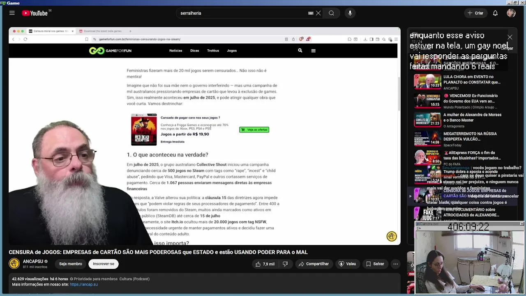The image size is (526, 296).
Task: Click the round ANCAPSU watermark on video
Action: [x=392, y=236]
